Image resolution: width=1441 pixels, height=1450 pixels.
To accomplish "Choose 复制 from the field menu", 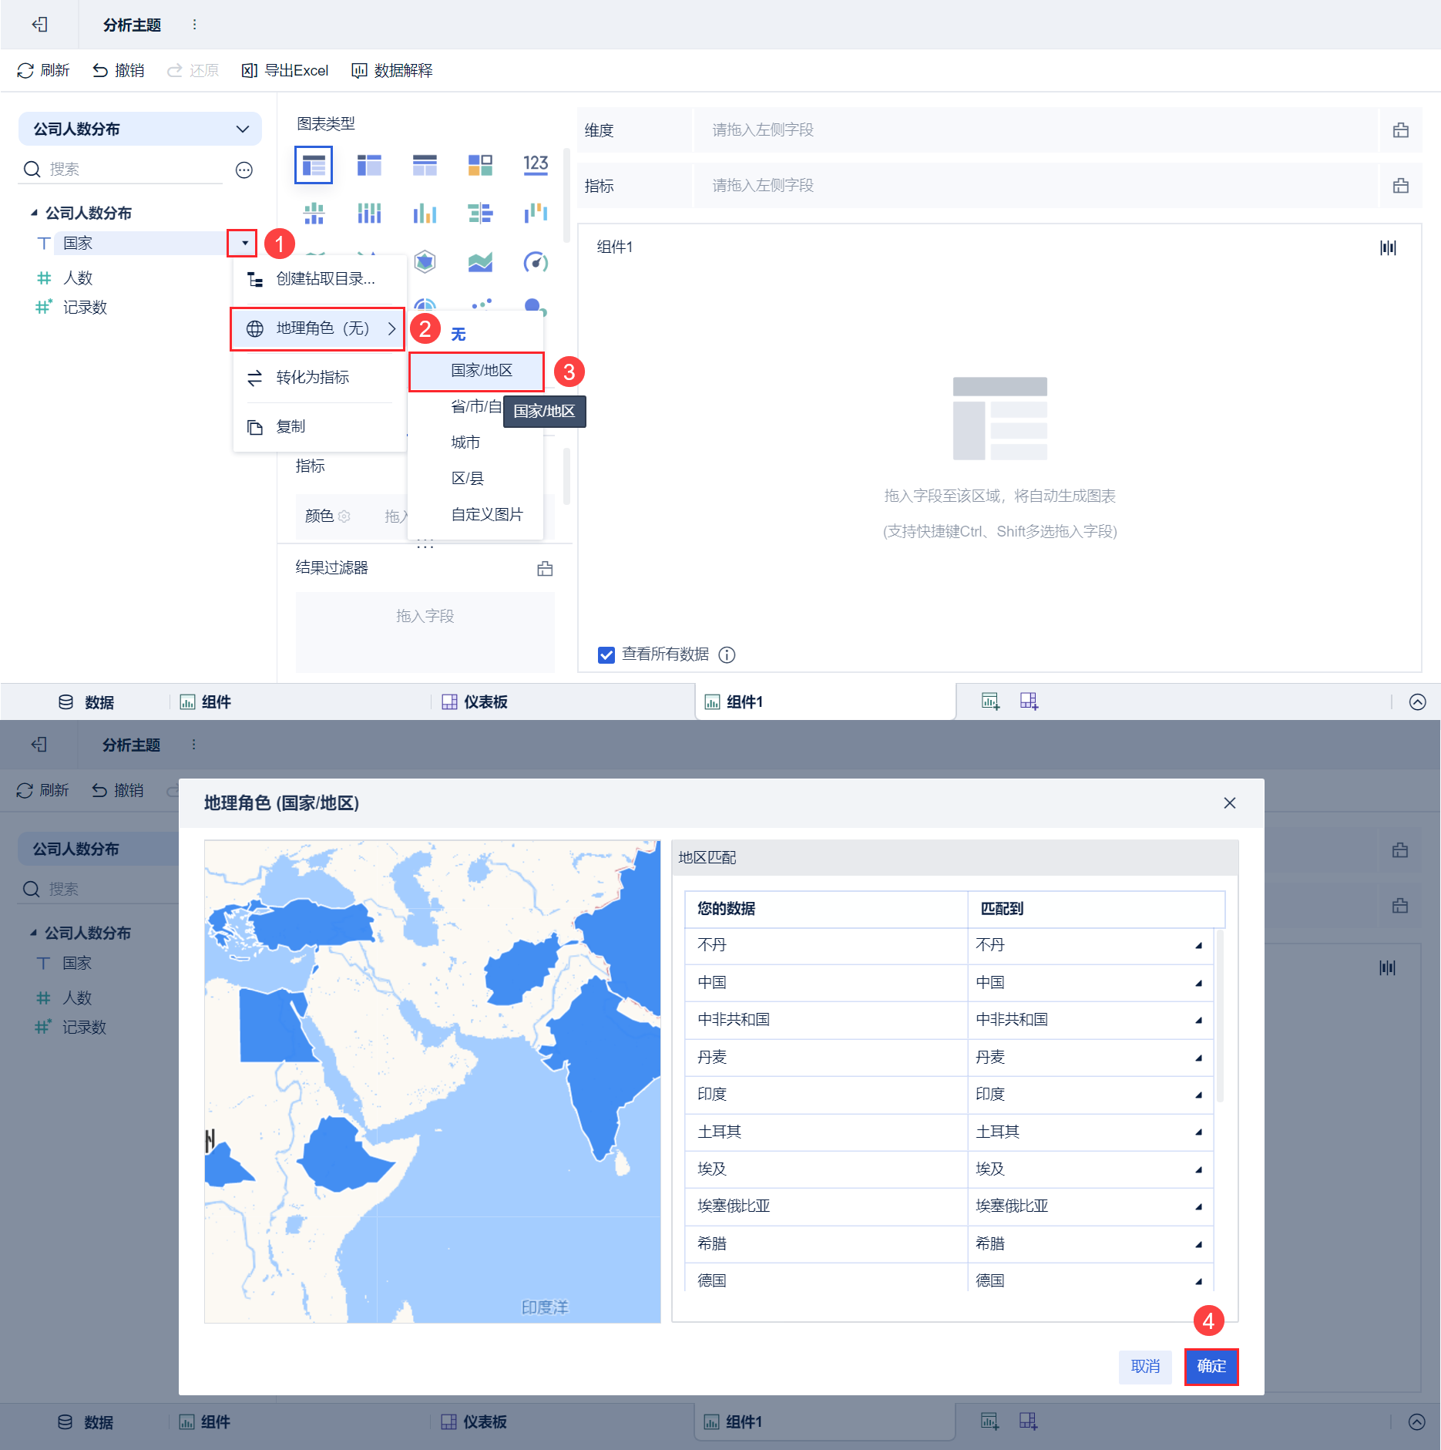I will [319, 427].
